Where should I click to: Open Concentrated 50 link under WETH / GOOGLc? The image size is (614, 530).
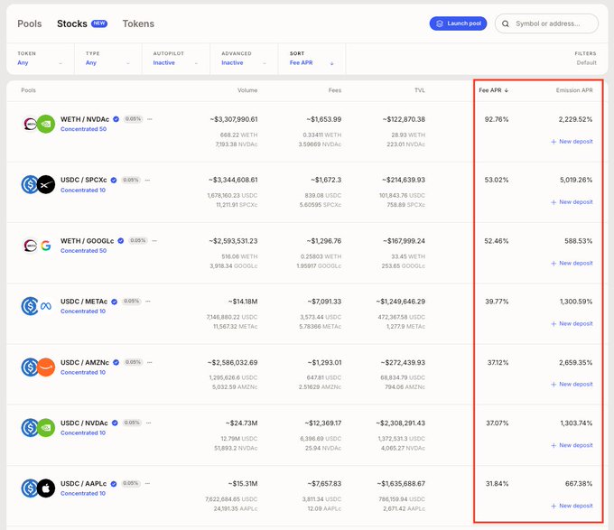(83, 250)
